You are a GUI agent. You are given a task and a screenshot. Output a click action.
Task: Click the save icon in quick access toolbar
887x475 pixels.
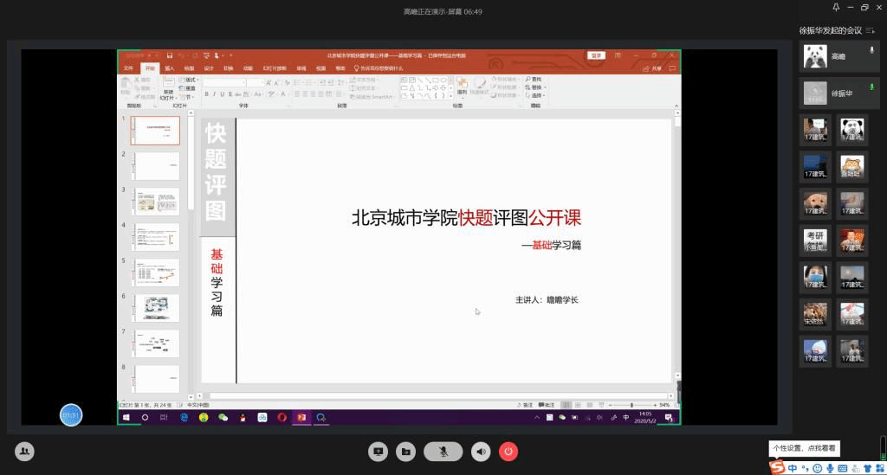click(x=169, y=55)
